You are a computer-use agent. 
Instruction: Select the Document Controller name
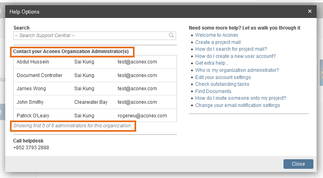point(40,75)
